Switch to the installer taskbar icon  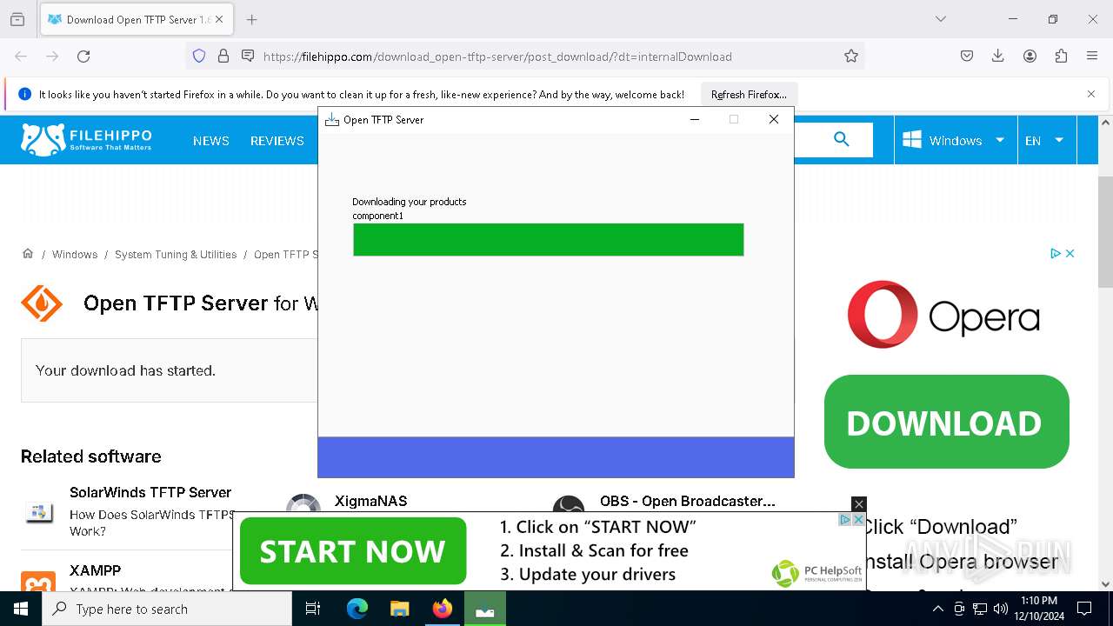tap(484, 609)
